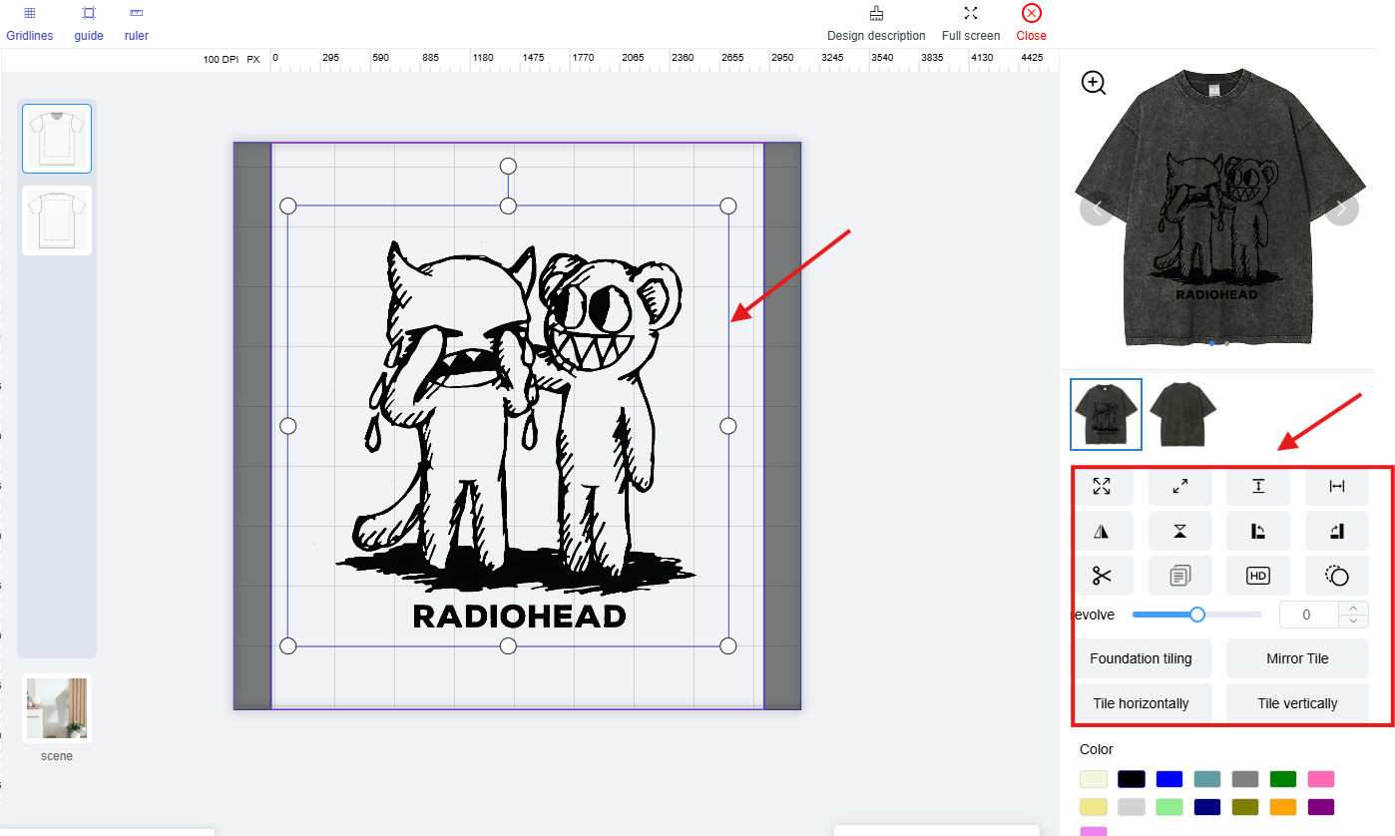Choose the light green color swatch

pyautogui.click(x=1169, y=807)
